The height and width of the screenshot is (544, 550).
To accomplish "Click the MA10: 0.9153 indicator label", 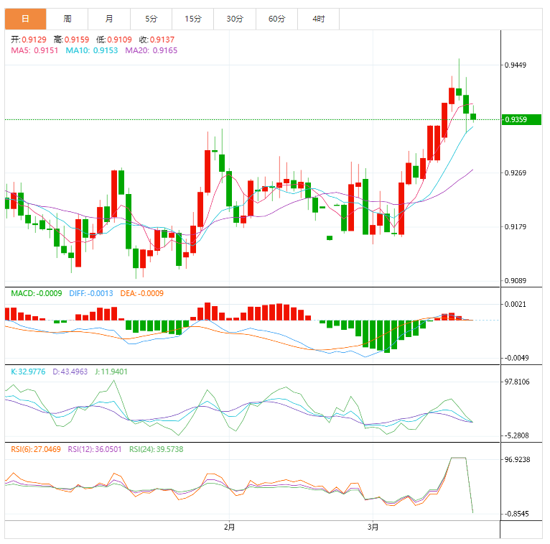I will [92, 50].
